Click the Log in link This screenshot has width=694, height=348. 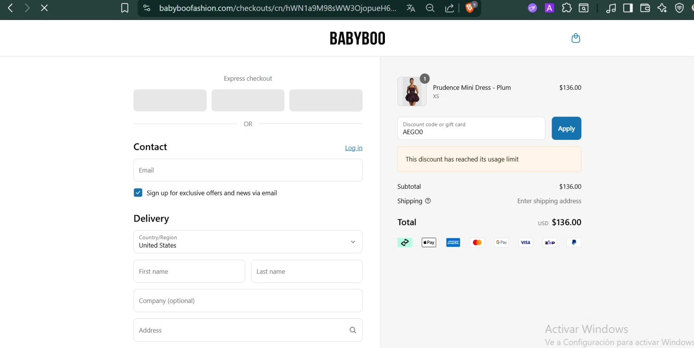[x=353, y=148]
